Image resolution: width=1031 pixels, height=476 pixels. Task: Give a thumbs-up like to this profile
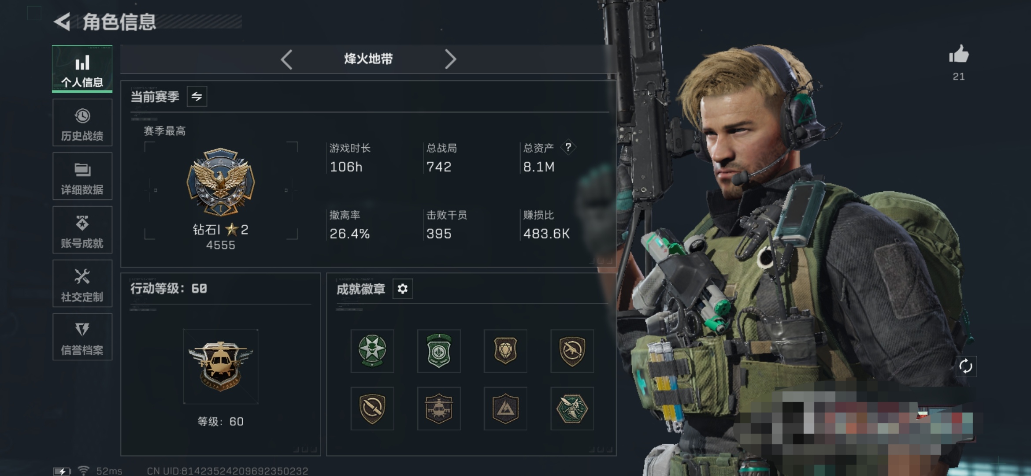[x=958, y=54]
